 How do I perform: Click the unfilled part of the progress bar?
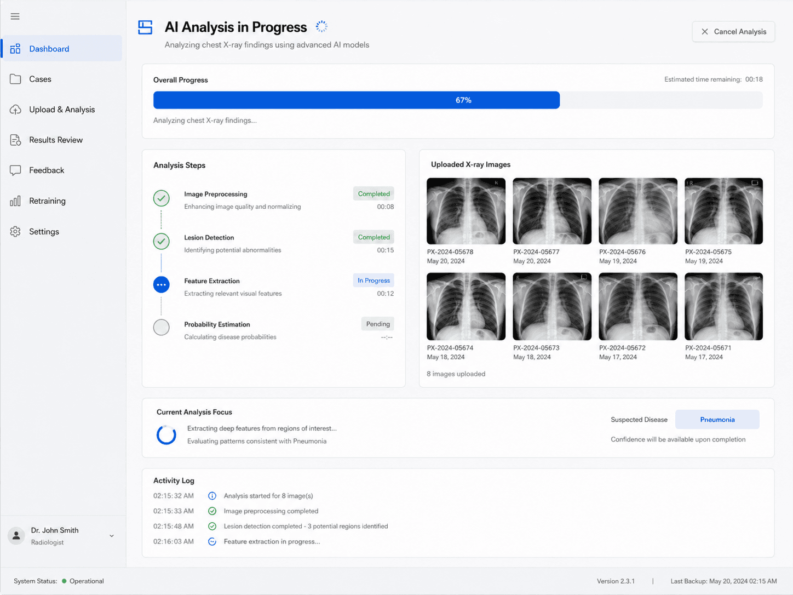point(661,100)
